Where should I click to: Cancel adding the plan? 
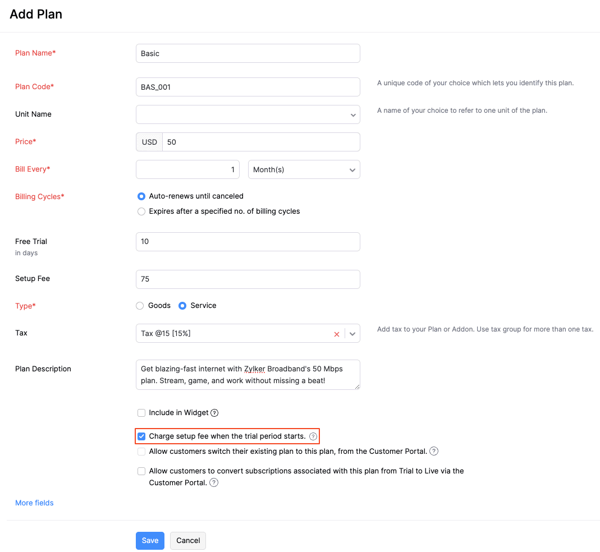(187, 540)
